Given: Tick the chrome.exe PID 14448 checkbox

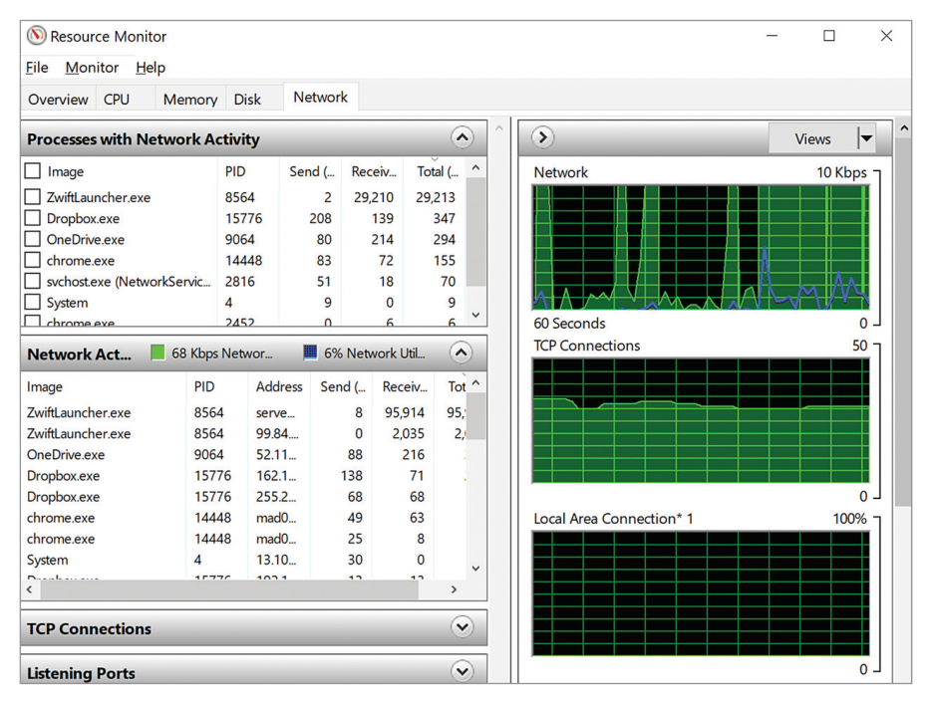Looking at the screenshot, I should [33, 260].
